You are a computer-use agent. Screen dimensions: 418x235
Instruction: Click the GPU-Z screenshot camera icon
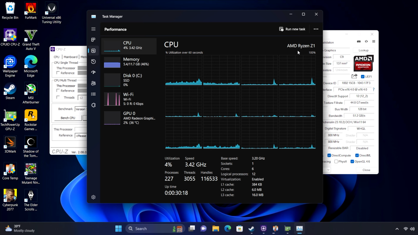pos(359,41)
